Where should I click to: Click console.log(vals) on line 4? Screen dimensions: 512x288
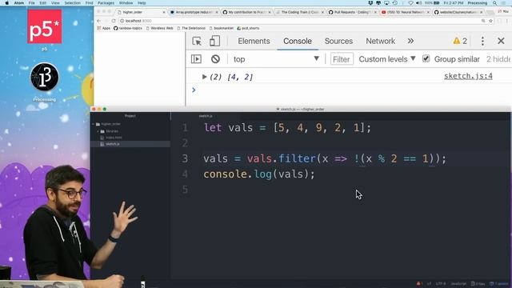coord(259,174)
